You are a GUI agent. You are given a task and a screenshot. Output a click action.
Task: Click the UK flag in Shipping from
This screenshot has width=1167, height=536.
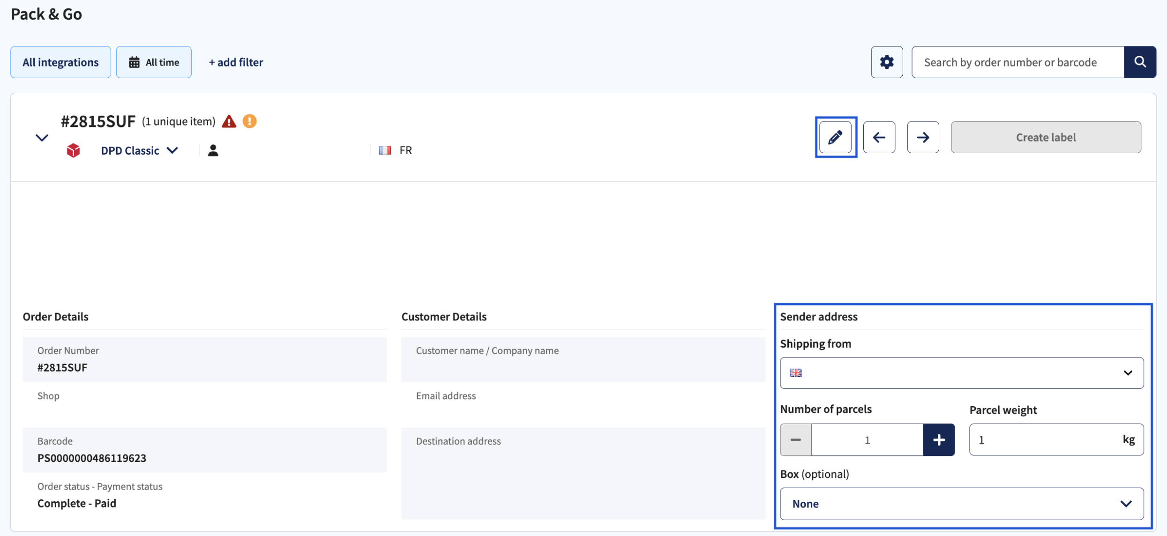tap(796, 373)
